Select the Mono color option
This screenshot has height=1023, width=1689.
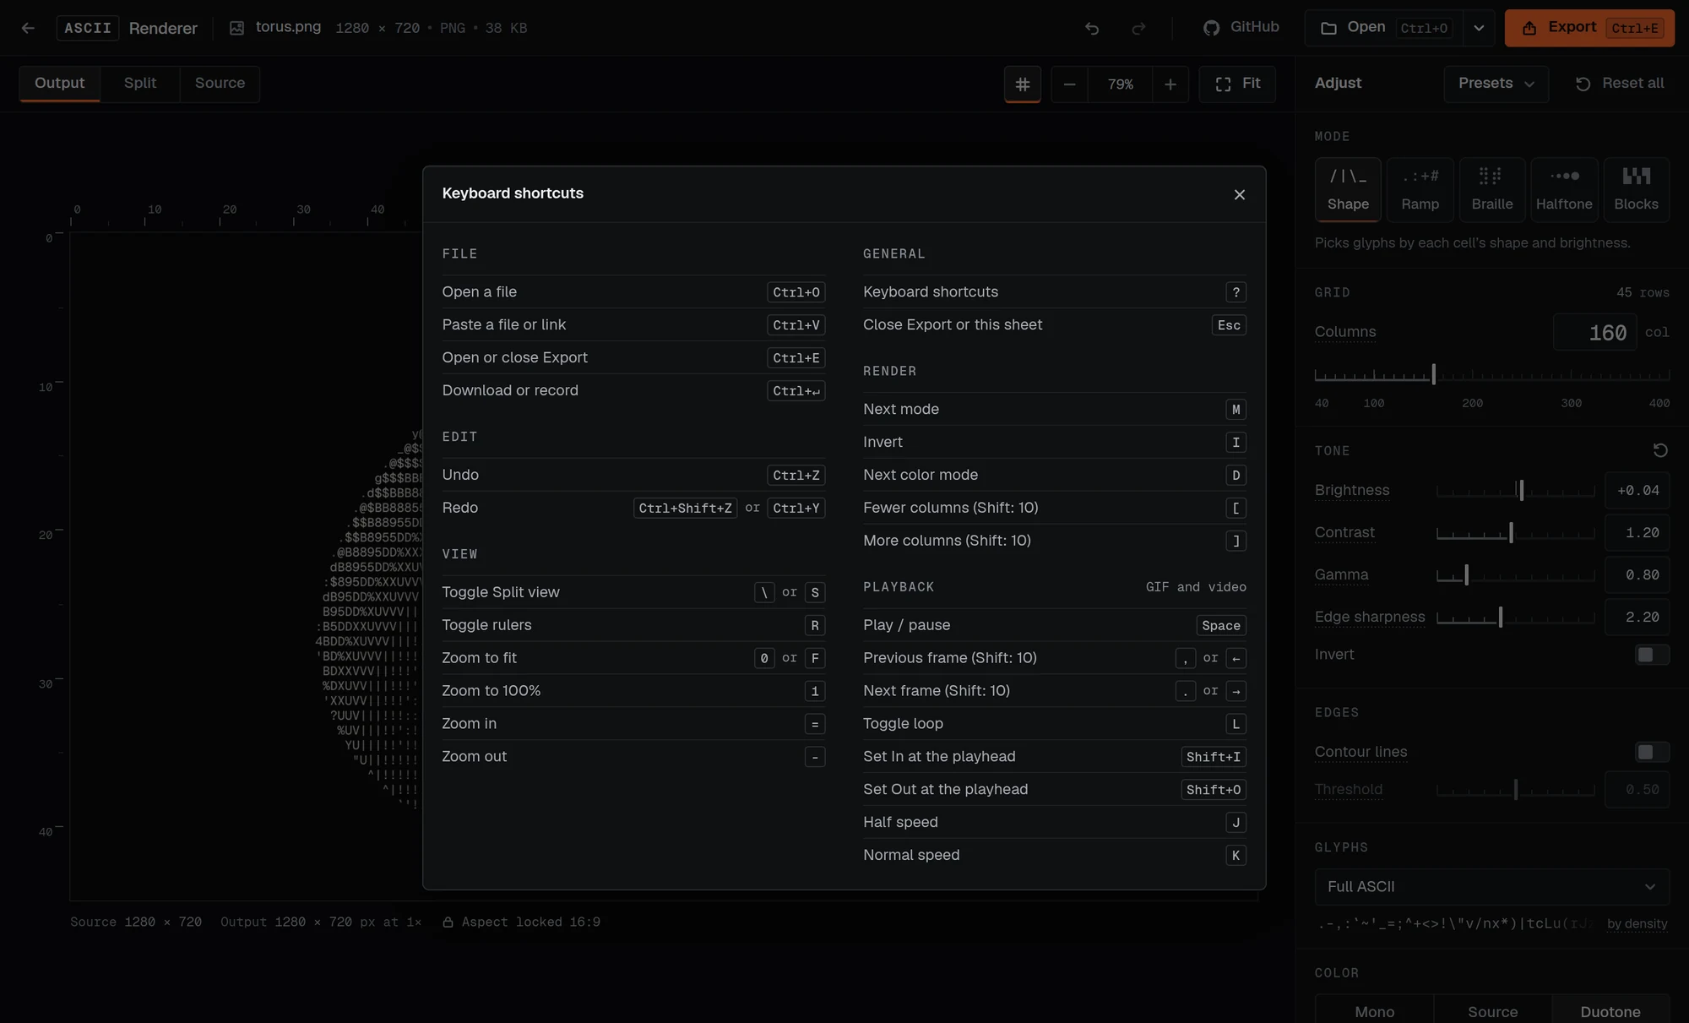tap(1375, 1011)
